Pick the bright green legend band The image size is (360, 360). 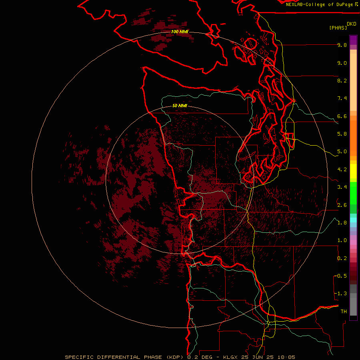(x=353, y=193)
